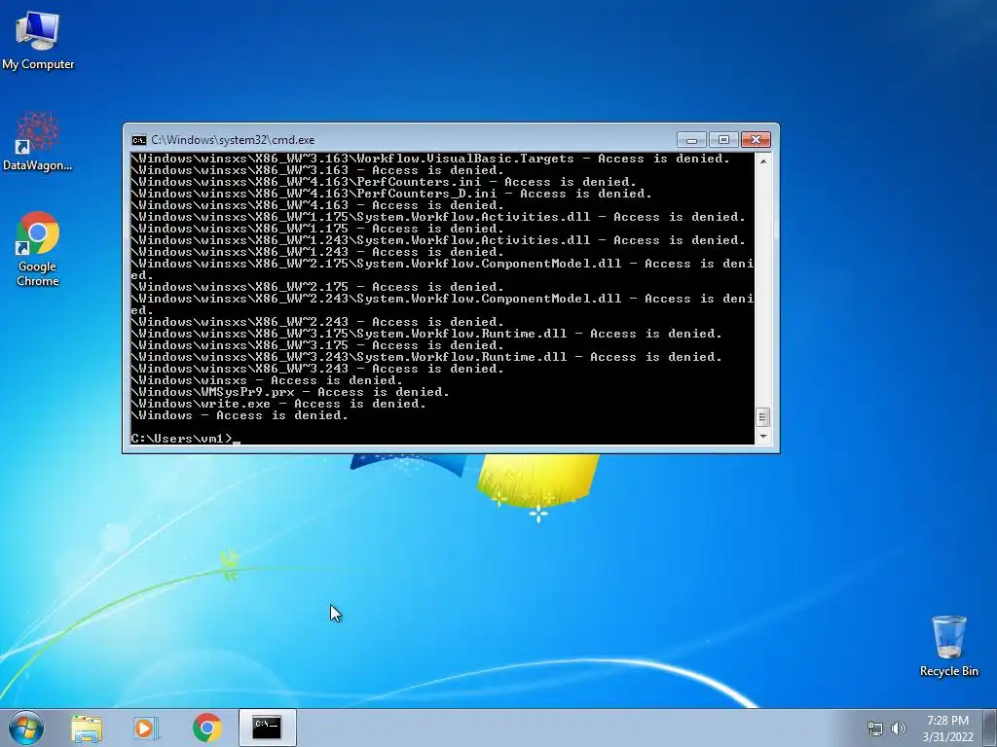Click the Workflow.VisualBasic.Targets line

click(430, 159)
